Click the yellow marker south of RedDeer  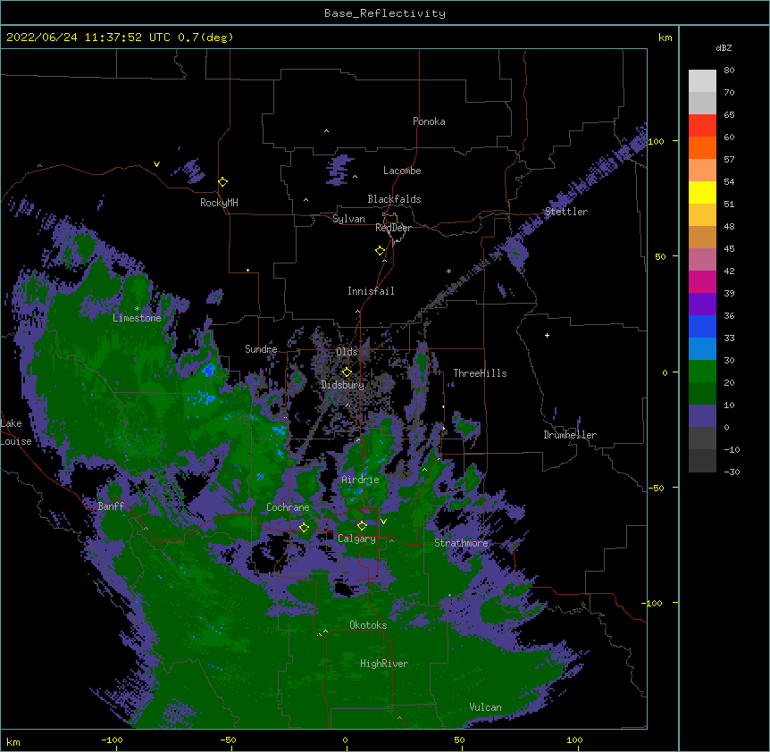click(381, 251)
